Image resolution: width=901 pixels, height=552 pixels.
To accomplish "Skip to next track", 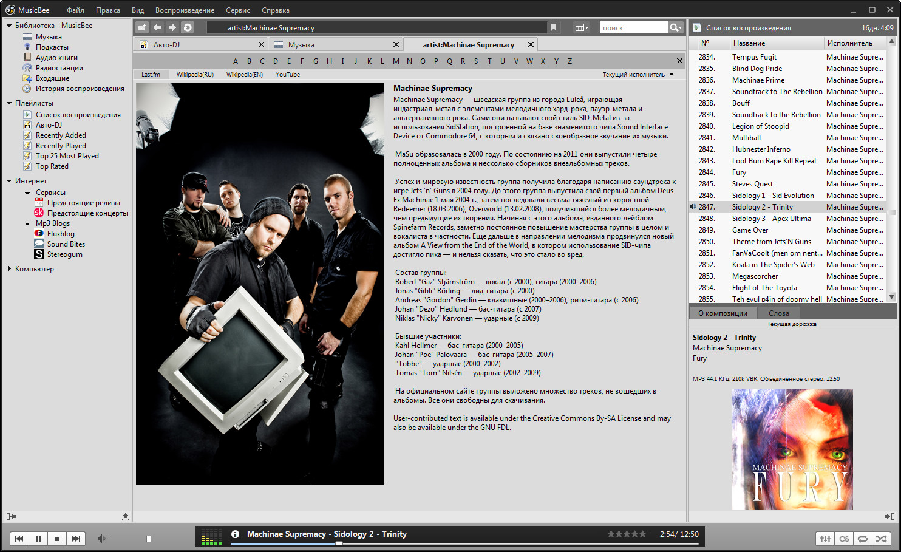I will 76,539.
